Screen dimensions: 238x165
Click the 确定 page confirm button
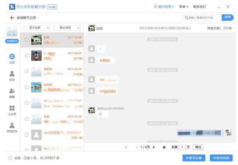[x=198, y=147]
